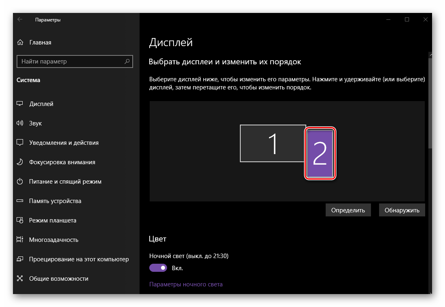Click the back arrow in Settings title bar
This screenshot has width=445, height=307.
(20, 19)
